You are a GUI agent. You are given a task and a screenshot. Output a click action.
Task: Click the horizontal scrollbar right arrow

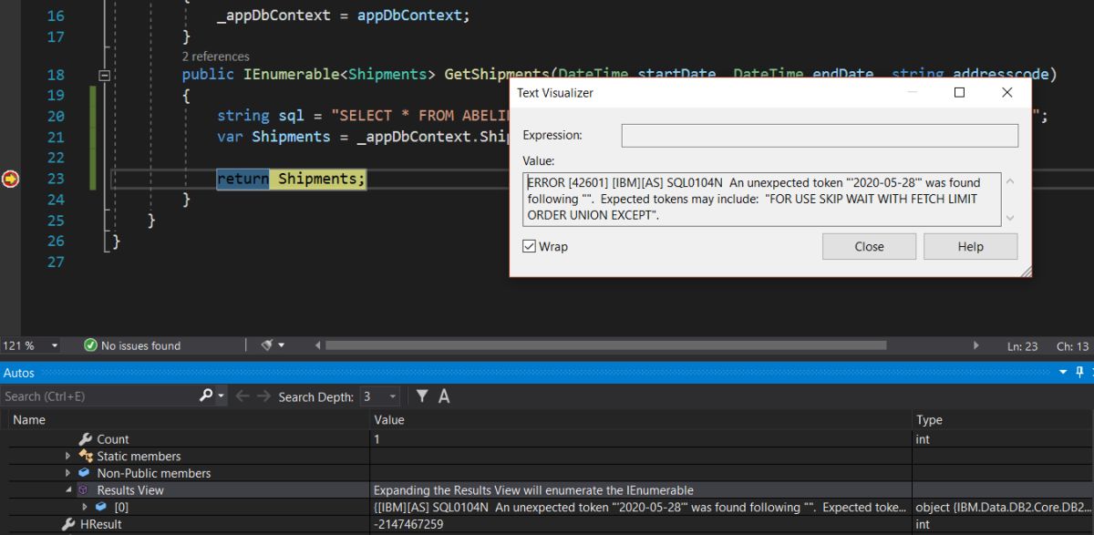point(977,345)
